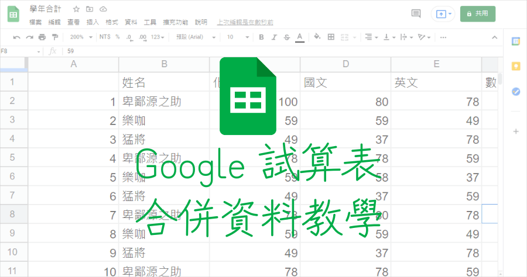Click the present to meeting button

tap(443, 14)
